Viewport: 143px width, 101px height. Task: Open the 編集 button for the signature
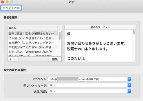click(x=55, y=59)
